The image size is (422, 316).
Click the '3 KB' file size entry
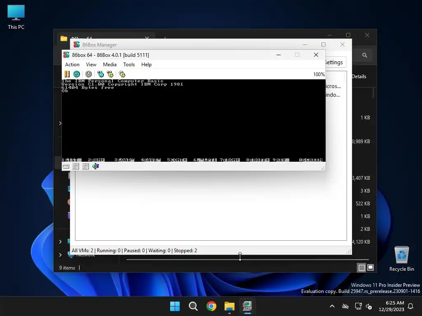pyautogui.click(x=365, y=191)
